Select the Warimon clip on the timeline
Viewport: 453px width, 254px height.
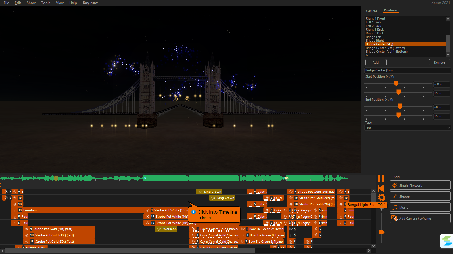tap(166, 229)
